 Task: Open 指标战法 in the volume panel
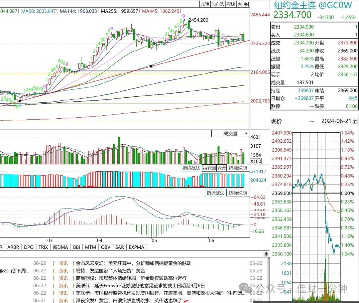[x=191, y=168]
